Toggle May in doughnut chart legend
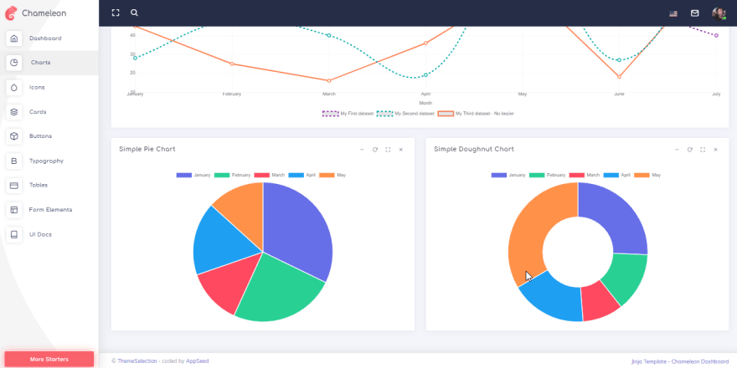737x368 pixels. click(647, 175)
